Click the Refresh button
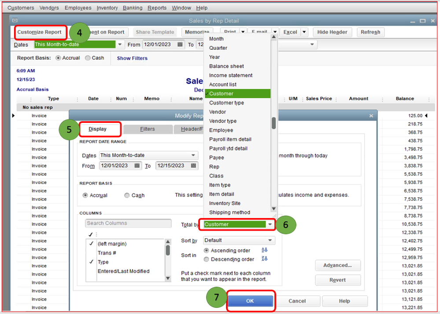Image resolution: width=440 pixels, height=314 pixels. click(x=370, y=32)
